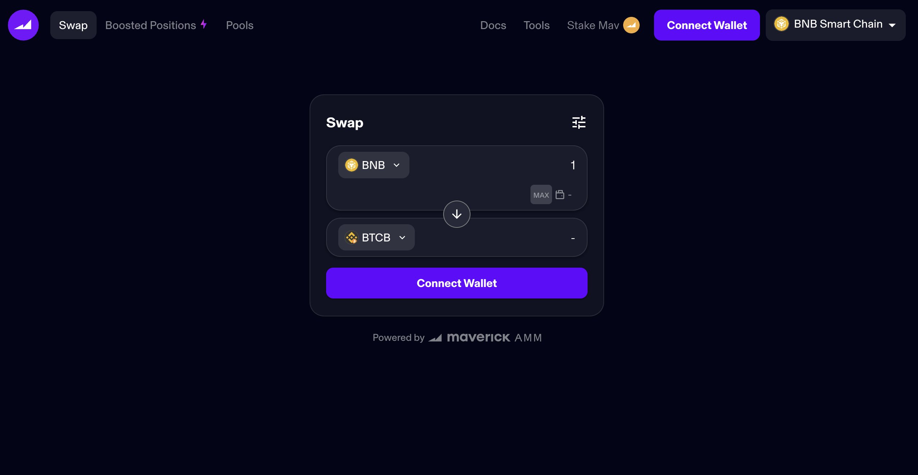Click the gold Stake Mav coin icon

point(631,25)
